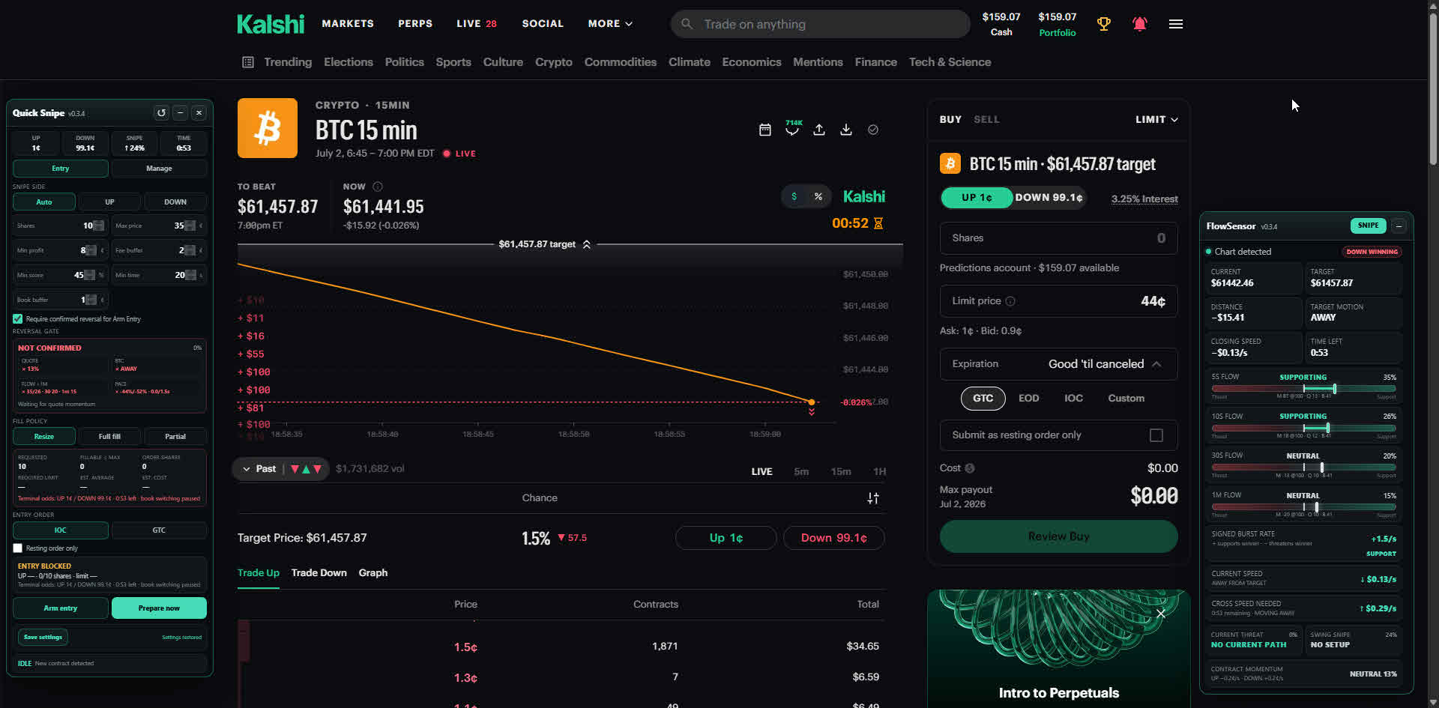Select the UP 1¢ outcome toggle

[x=977, y=198]
